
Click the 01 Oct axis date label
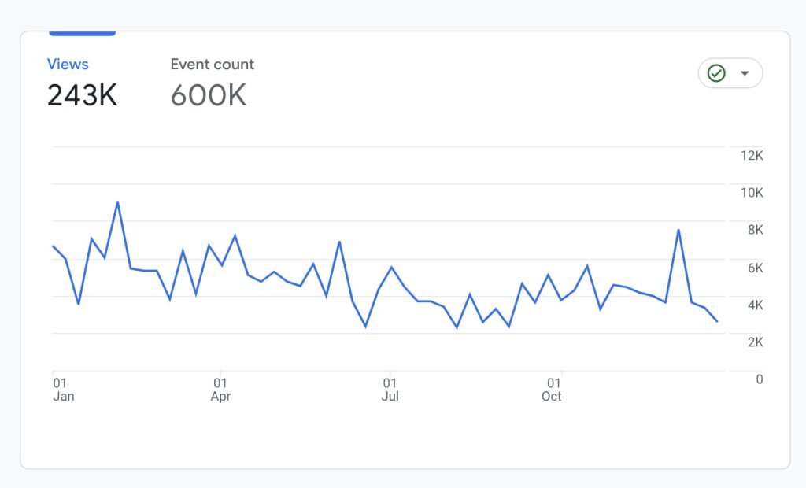(552, 390)
